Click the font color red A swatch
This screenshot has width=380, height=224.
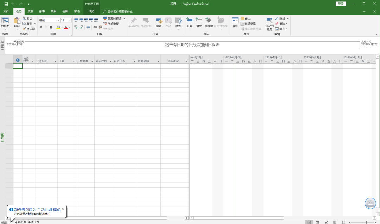point(66,27)
